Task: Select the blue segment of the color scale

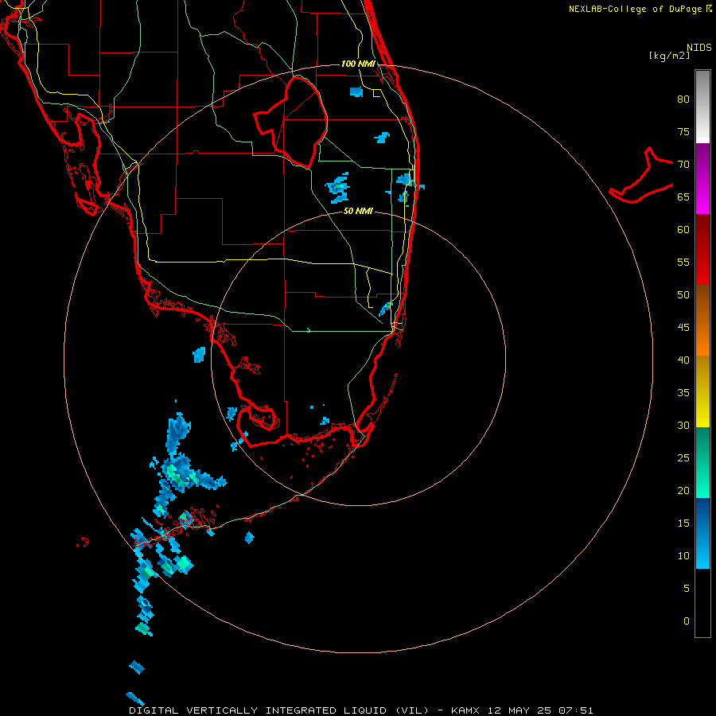Action: tap(702, 533)
